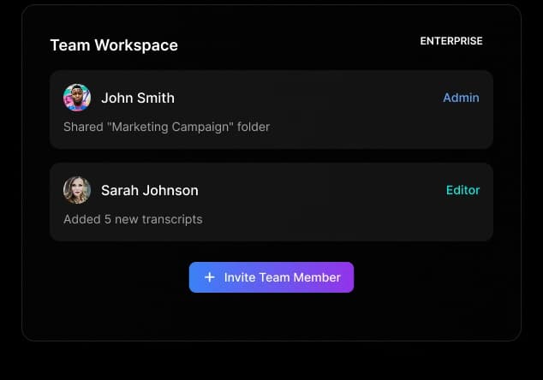Viewport: 543px width, 380px height.
Task: Click the ENTERPRISE plan badge
Action: [451, 41]
